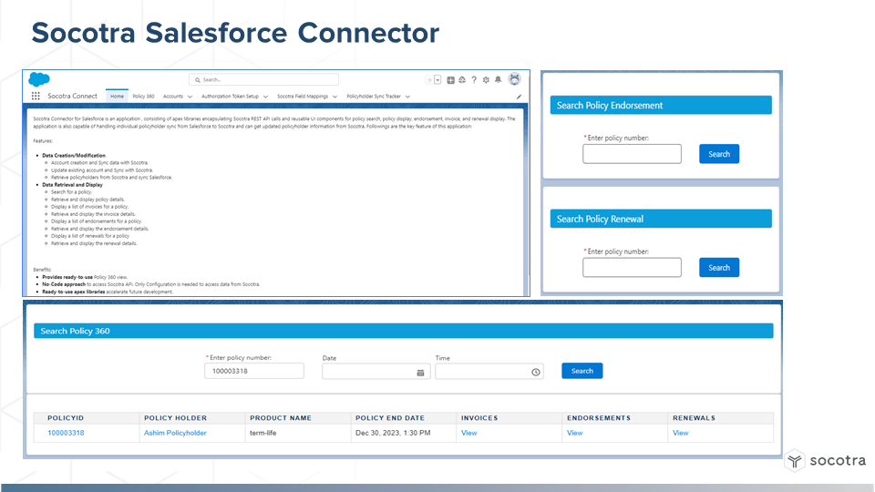The width and height of the screenshot is (875, 492).
Task: Click View link under Endorsements
Action: click(575, 433)
